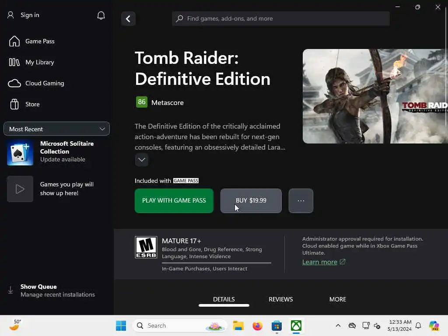This screenshot has width=448, height=336.
Task: Click the Mature 17+ rating text
Action: pyautogui.click(x=182, y=241)
